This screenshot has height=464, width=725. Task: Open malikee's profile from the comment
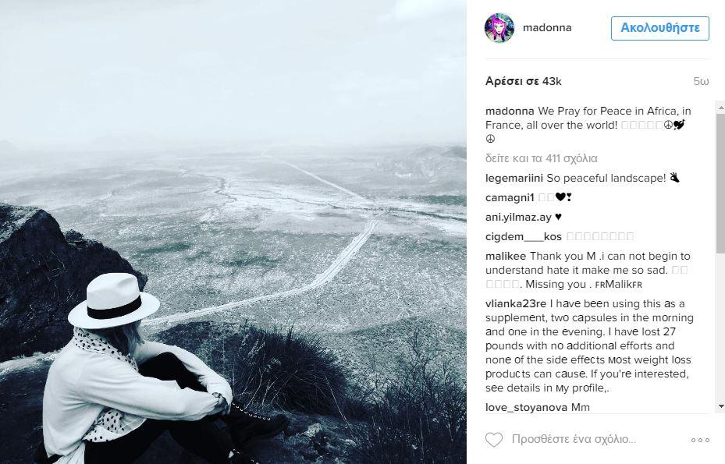506,256
